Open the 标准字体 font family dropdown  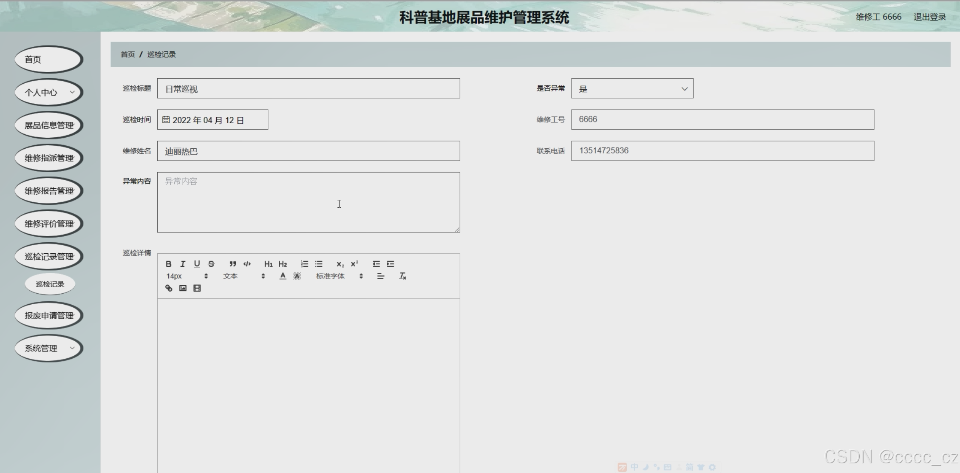(x=339, y=276)
